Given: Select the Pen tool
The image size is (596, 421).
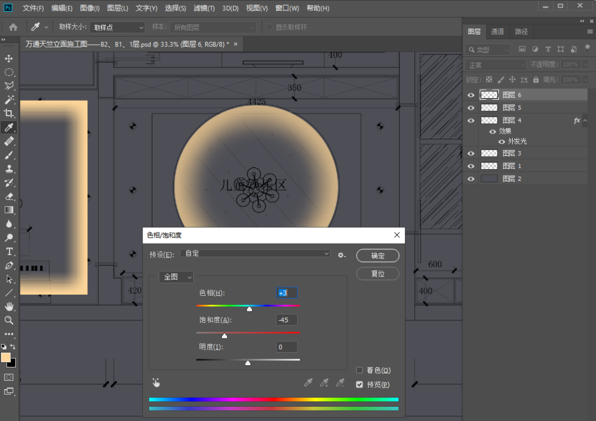Looking at the screenshot, I should (9, 266).
